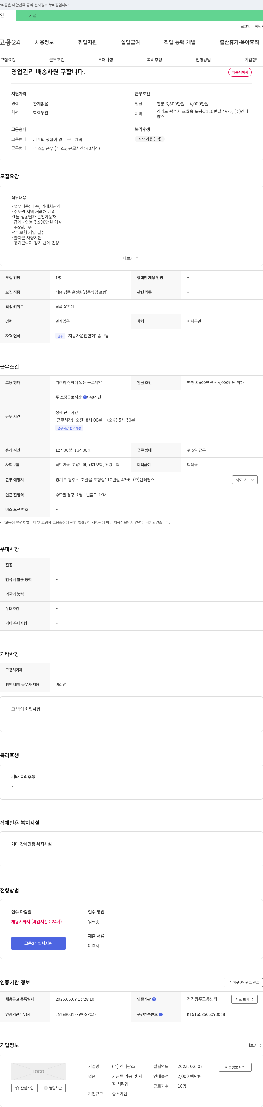The image size is (263, 1107).
Task: Open 채용정보 이력 button
Action: [235, 1067]
